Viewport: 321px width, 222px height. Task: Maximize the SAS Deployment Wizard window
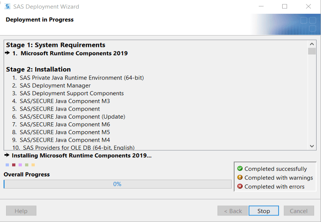pyautogui.click(x=285, y=6)
